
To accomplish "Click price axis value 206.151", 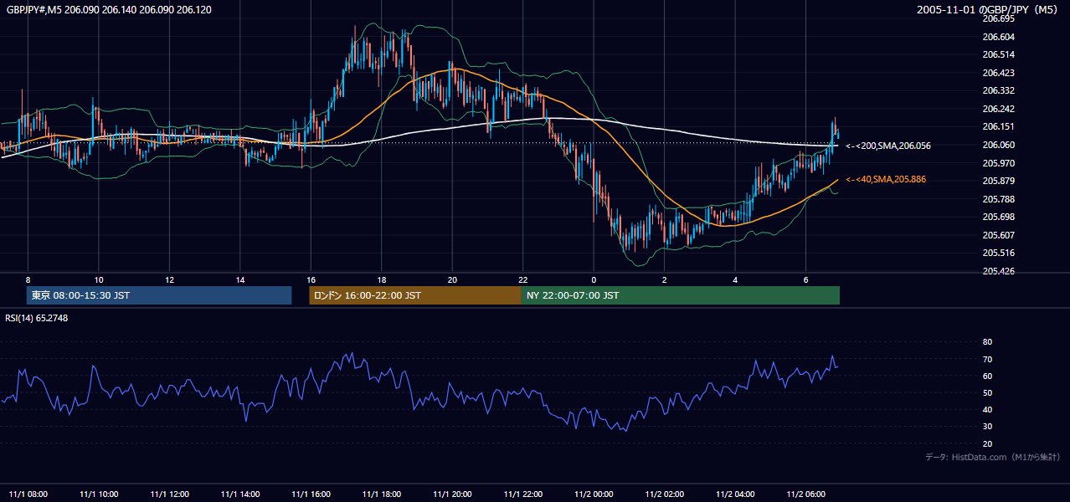I will [998, 126].
